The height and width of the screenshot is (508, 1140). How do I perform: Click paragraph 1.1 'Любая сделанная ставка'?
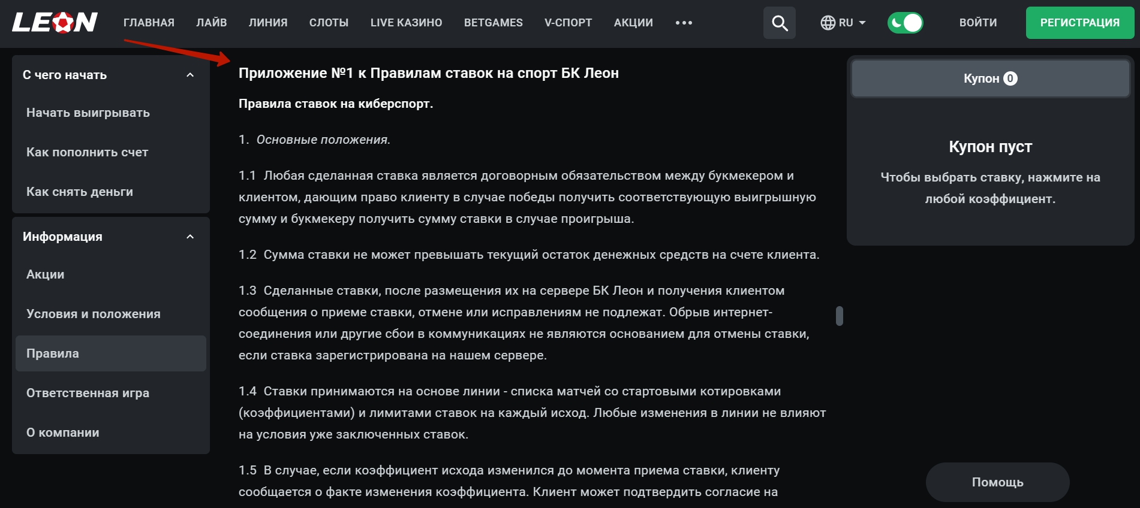(528, 197)
